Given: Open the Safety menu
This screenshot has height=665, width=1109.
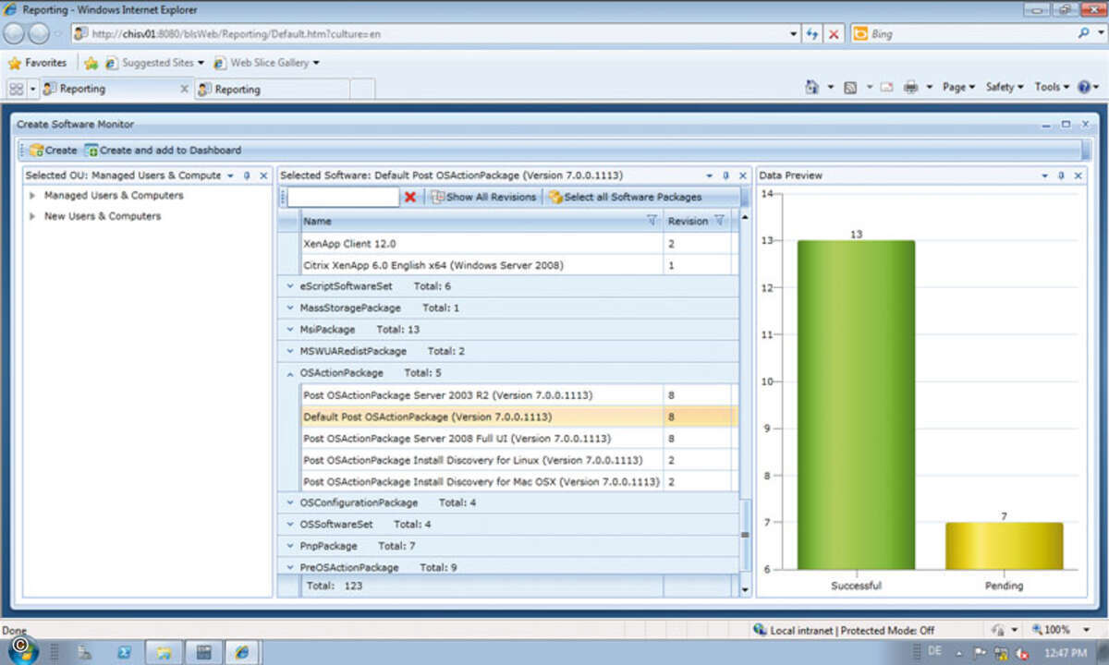Looking at the screenshot, I should click(1005, 87).
